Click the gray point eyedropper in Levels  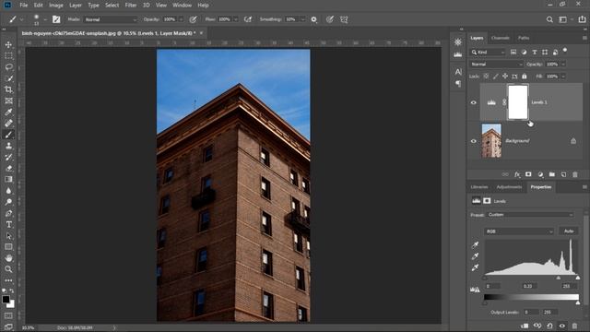pos(476,256)
